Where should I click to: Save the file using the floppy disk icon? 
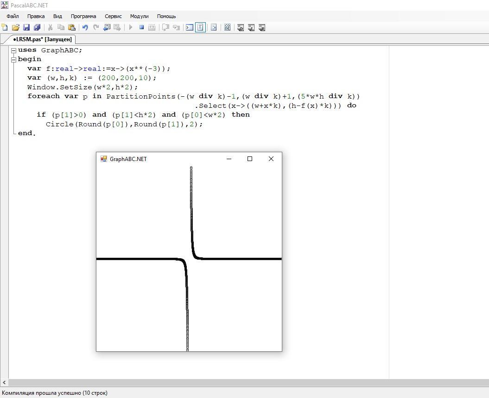pyautogui.click(x=26, y=28)
